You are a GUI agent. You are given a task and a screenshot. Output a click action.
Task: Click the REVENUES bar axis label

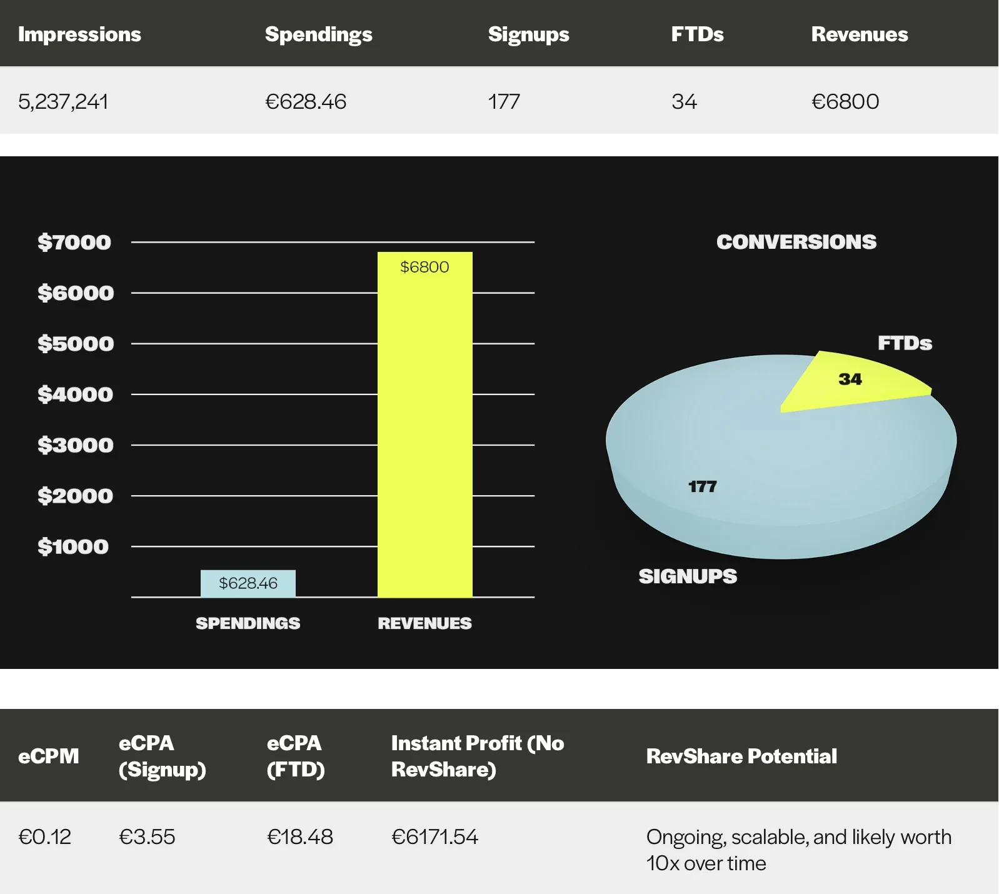click(x=424, y=623)
